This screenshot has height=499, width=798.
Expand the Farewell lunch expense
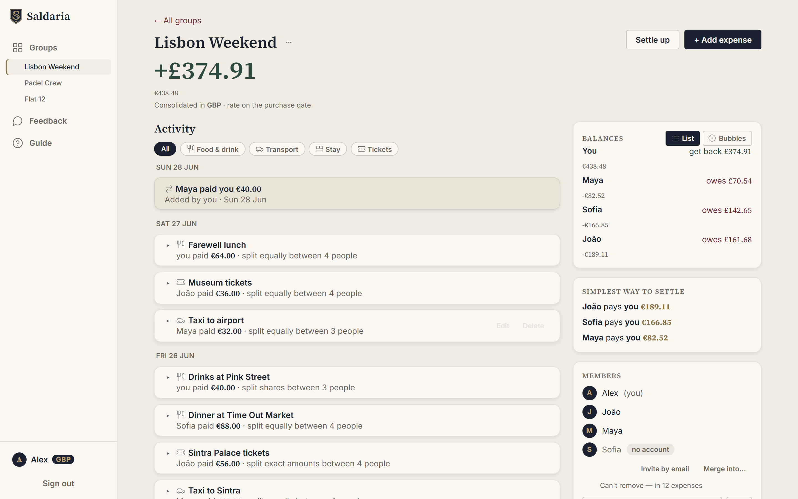click(168, 246)
